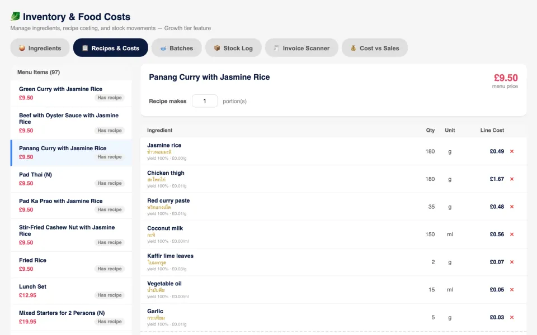Delete the Garlic ingredient line
Screen dimensions: 537x335
point(512,318)
